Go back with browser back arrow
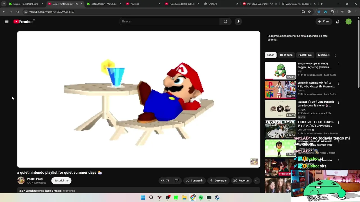Screen dimensions: 360x202 (x=4, y=12)
